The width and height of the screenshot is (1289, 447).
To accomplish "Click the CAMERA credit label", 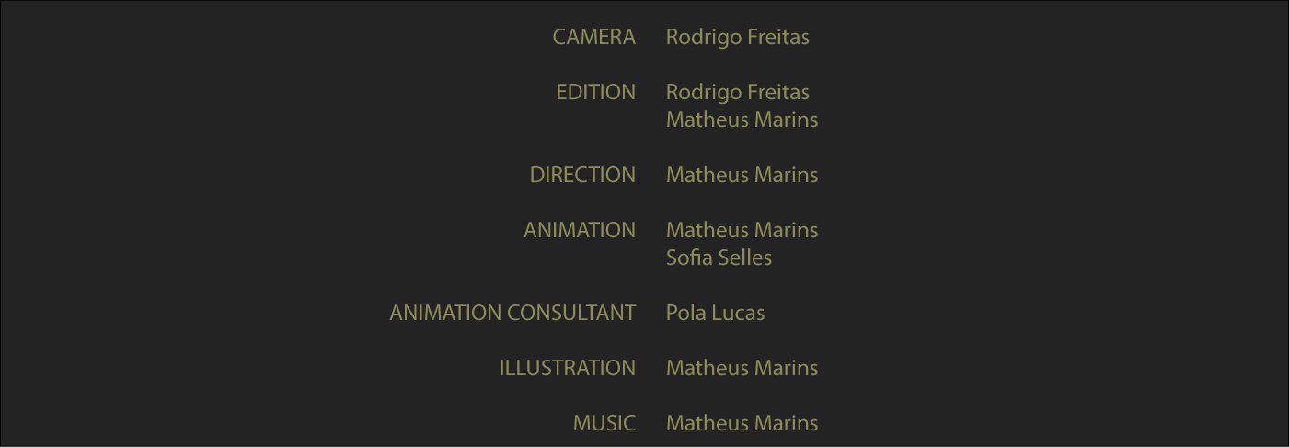I will (593, 38).
